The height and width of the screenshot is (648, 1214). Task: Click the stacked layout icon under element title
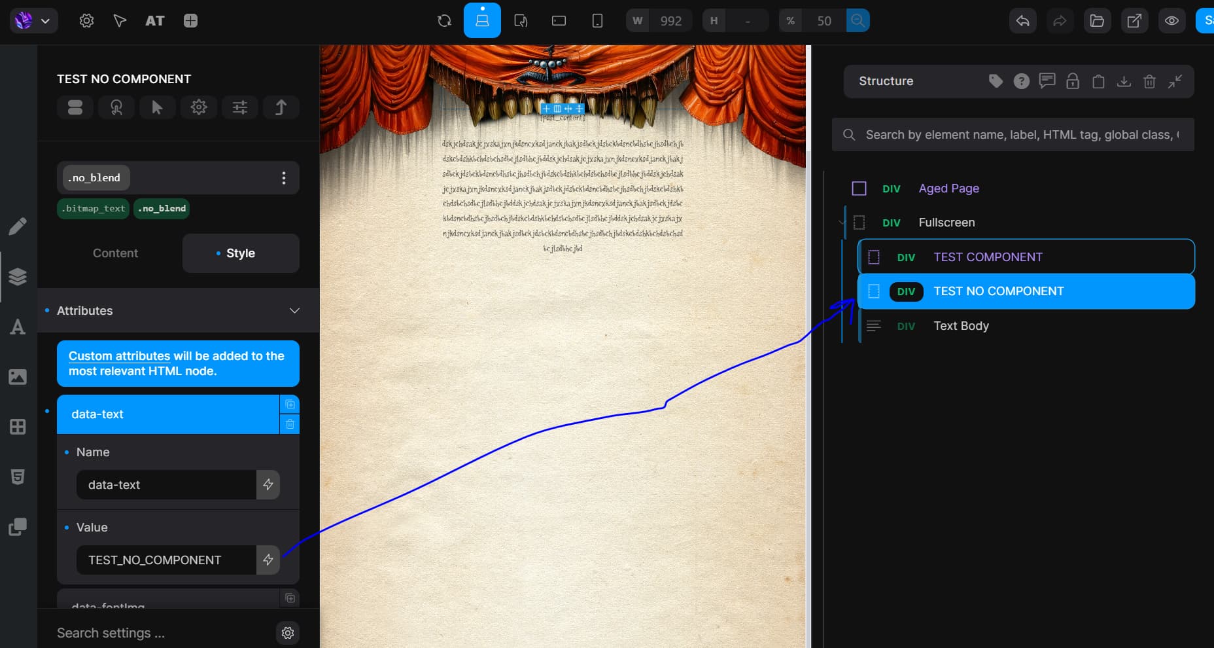pyautogui.click(x=75, y=107)
